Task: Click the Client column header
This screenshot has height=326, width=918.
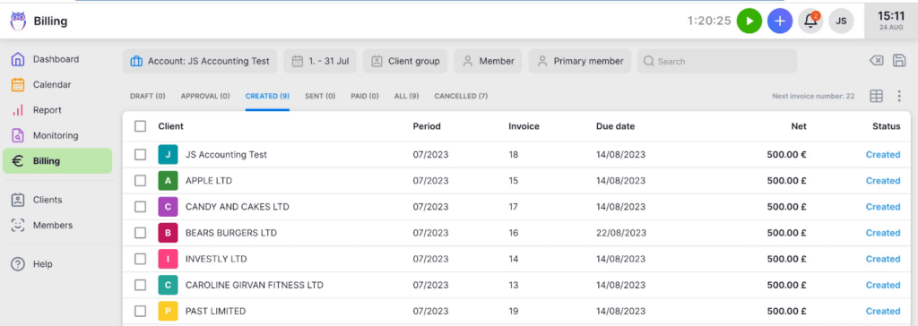Action: point(170,126)
